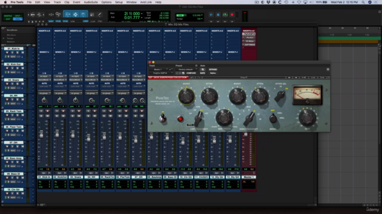
Task: Toggle the plugin BYPASS button
Action: [212, 70]
